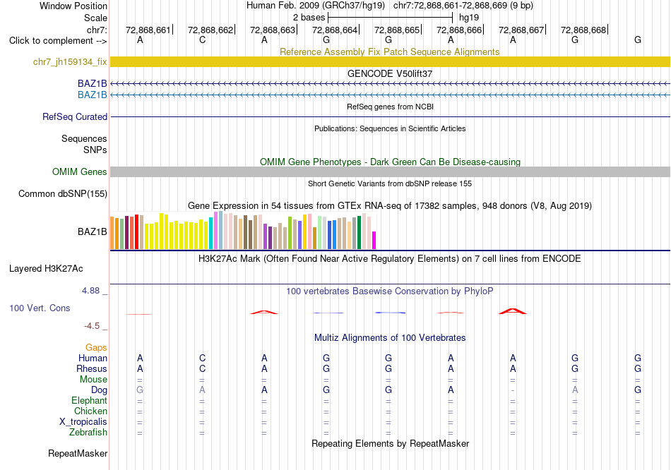This screenshot has width=671, height=470.
Task: Open the light blue BAZ1B GENCODE label
Action: (x=93, y=95)
